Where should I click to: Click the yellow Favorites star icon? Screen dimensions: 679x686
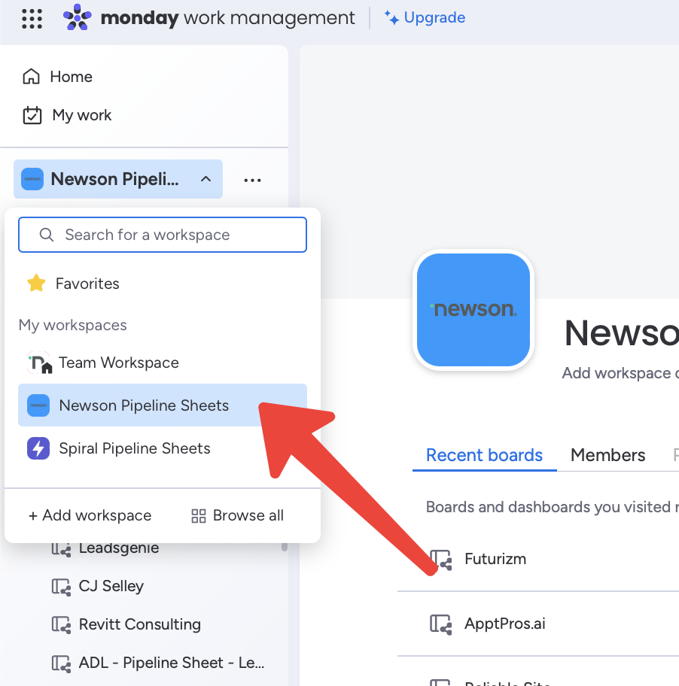click(x=36, y=283)
